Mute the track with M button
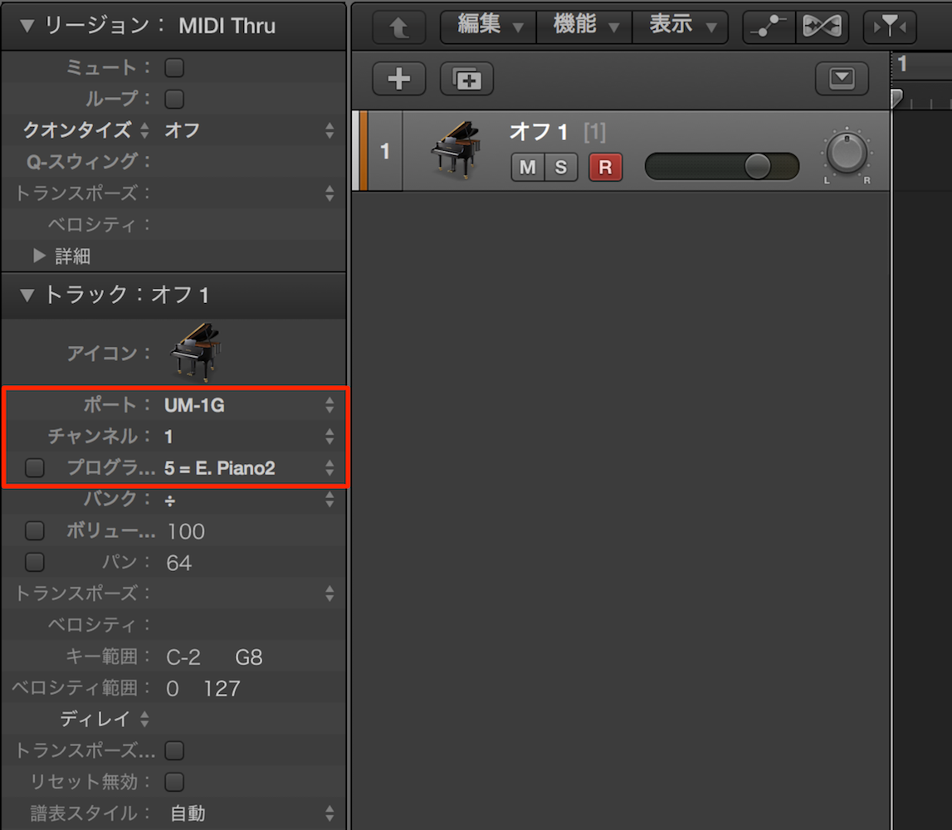Image resolution: width=952 pixels, height=830 pixels. (528, 167)
